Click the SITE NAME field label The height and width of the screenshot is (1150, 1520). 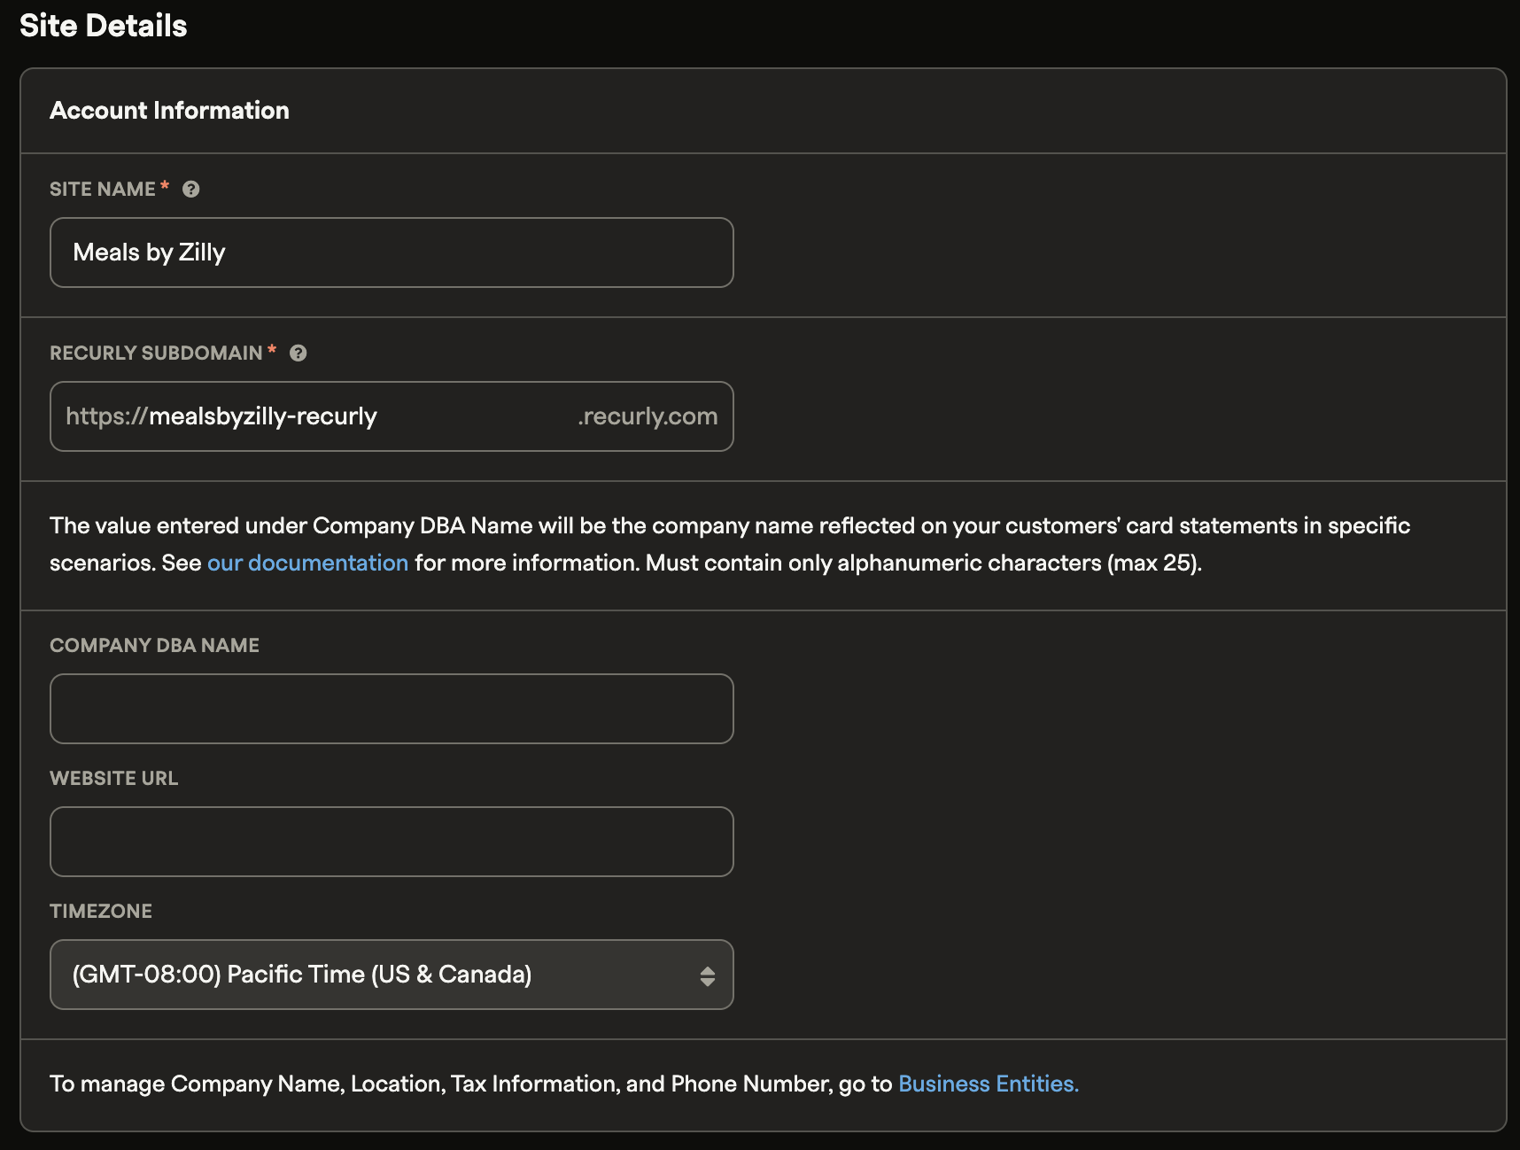click(x=102, y=189)
